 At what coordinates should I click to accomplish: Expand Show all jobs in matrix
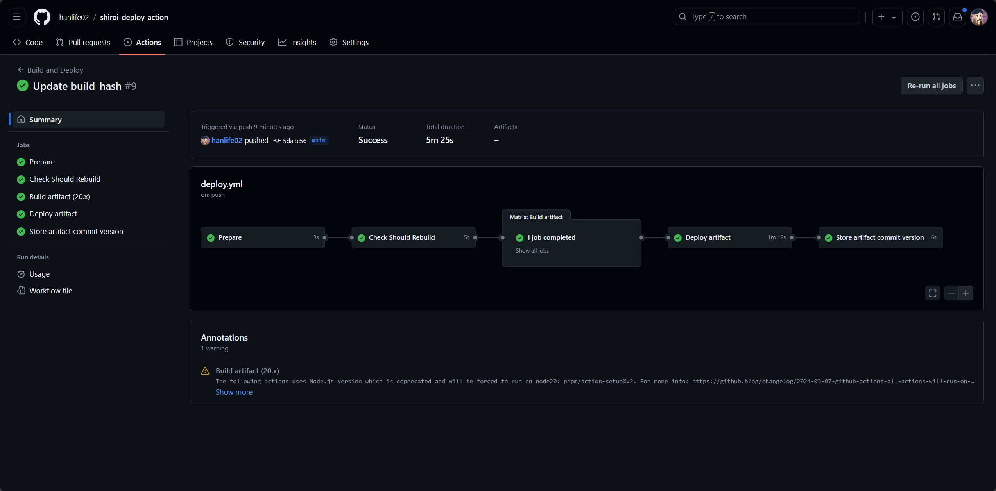pos(532,251)
